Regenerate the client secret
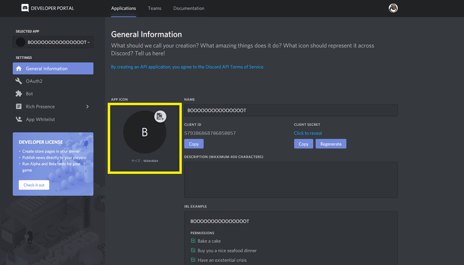This screenshot has height=265, width=464. pos(331,144)
